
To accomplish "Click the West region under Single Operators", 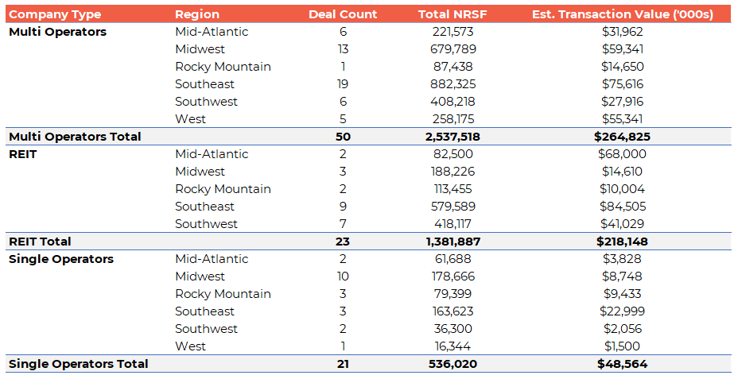I will 190,346.
